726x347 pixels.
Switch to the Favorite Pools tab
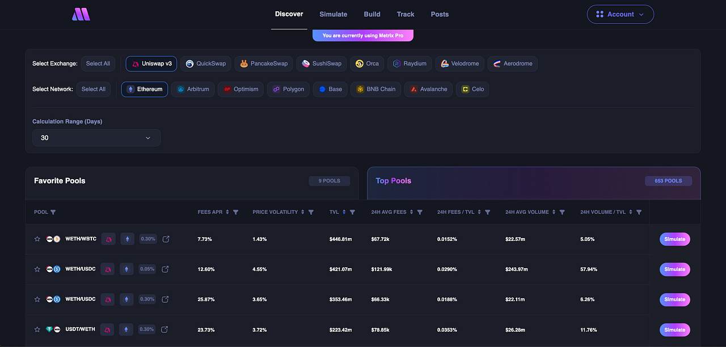click(192, 183)
